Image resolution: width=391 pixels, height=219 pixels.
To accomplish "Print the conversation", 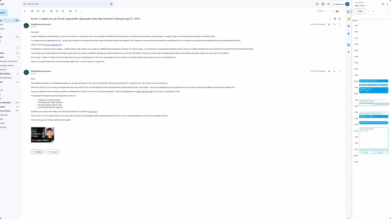I will 335,19.
